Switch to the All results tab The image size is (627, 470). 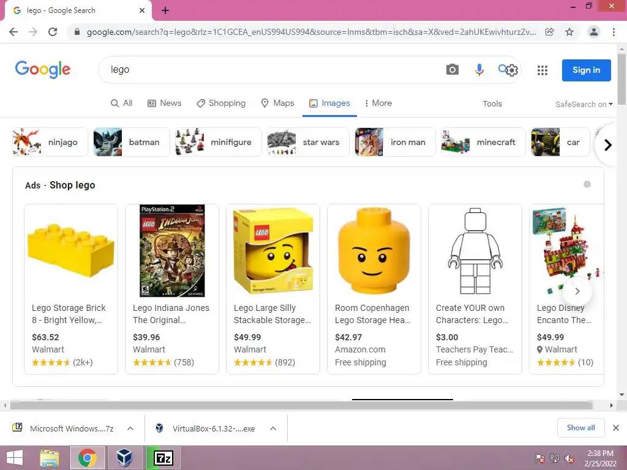[x=122, y=103]
